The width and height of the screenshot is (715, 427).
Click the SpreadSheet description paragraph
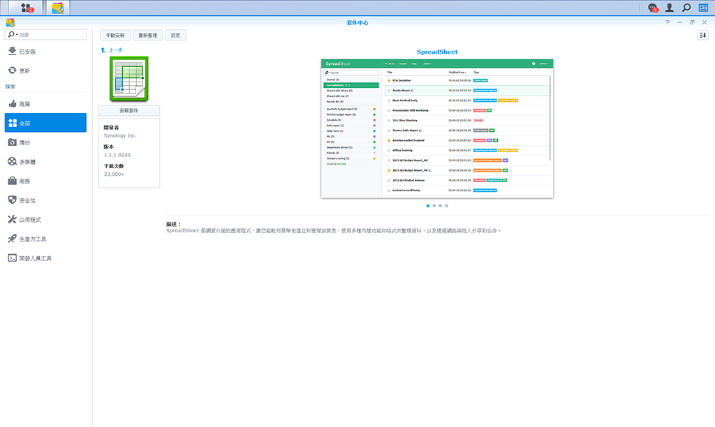[x=333, y=230]
